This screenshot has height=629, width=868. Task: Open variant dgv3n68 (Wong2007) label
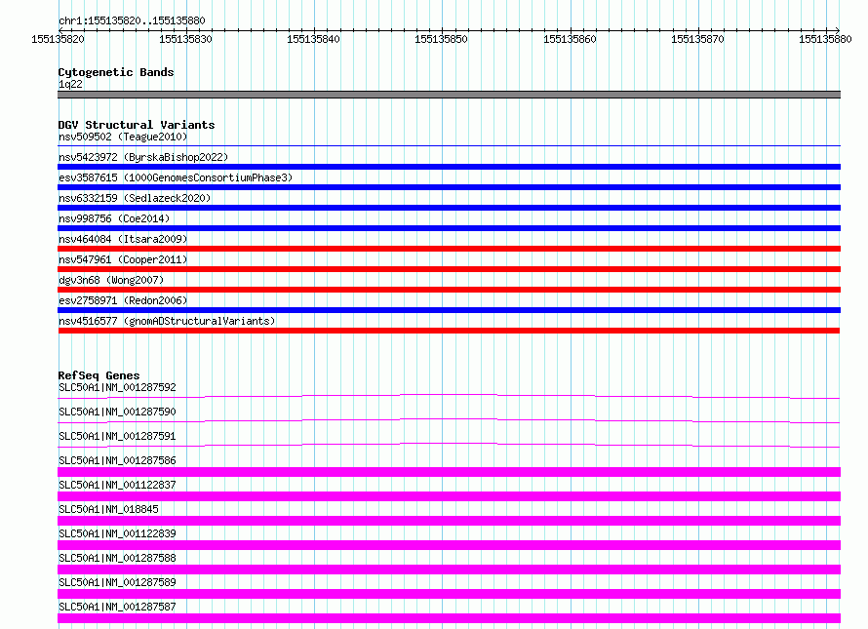click(111, 280)
